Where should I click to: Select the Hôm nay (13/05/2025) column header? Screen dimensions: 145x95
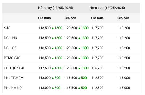(56, 8)
